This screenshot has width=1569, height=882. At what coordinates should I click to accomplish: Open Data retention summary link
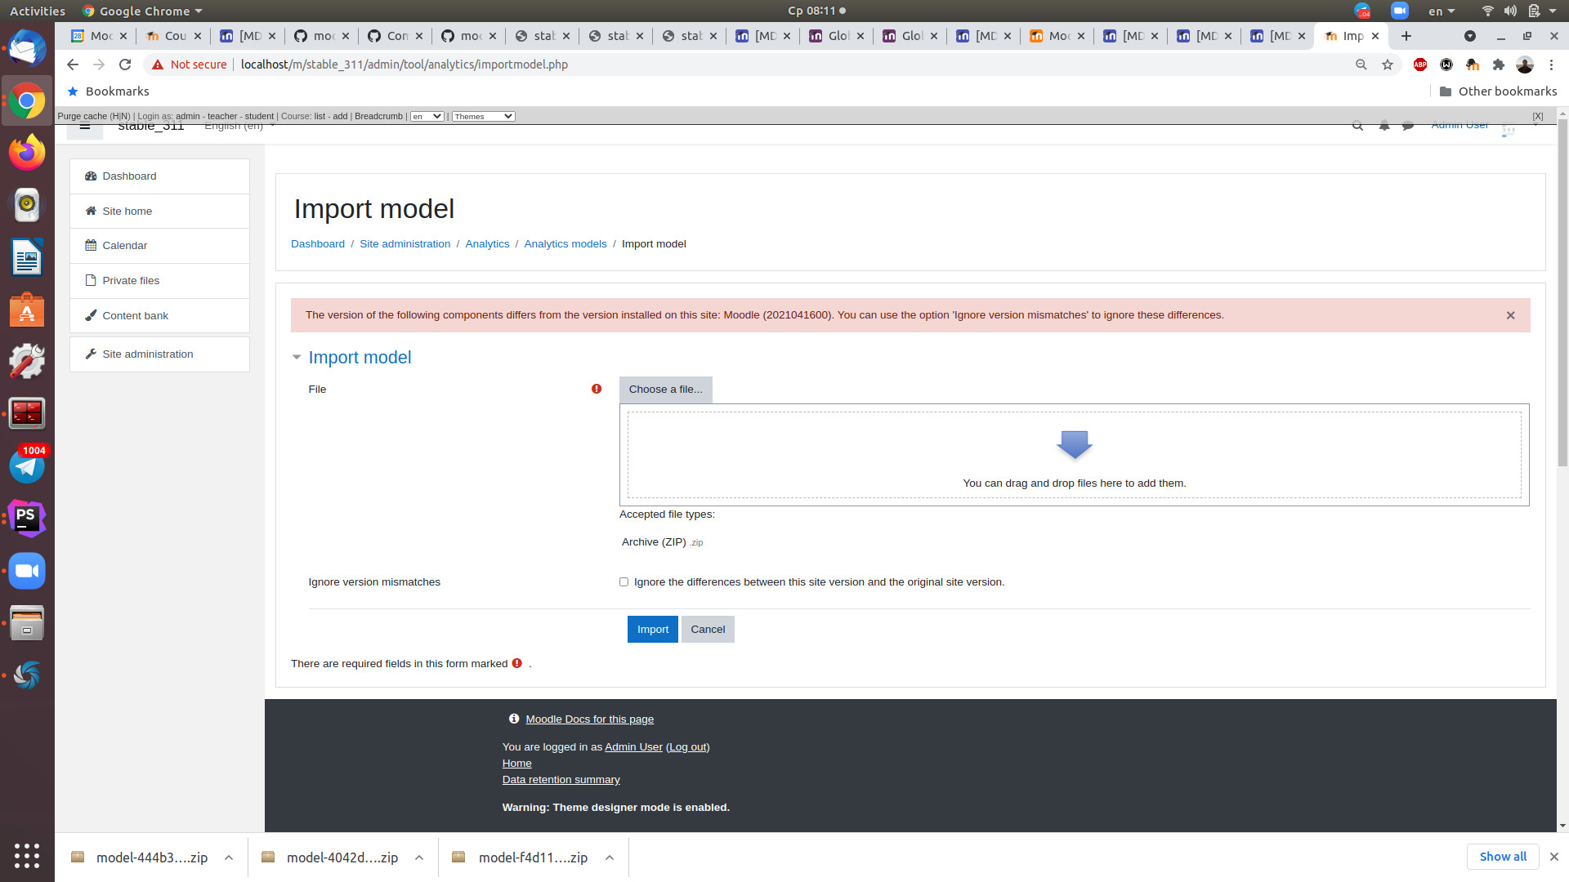coord(561,780)
